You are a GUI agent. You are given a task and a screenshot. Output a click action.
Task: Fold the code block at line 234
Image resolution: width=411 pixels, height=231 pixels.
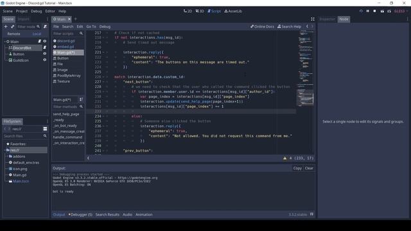tap(103, 116)
